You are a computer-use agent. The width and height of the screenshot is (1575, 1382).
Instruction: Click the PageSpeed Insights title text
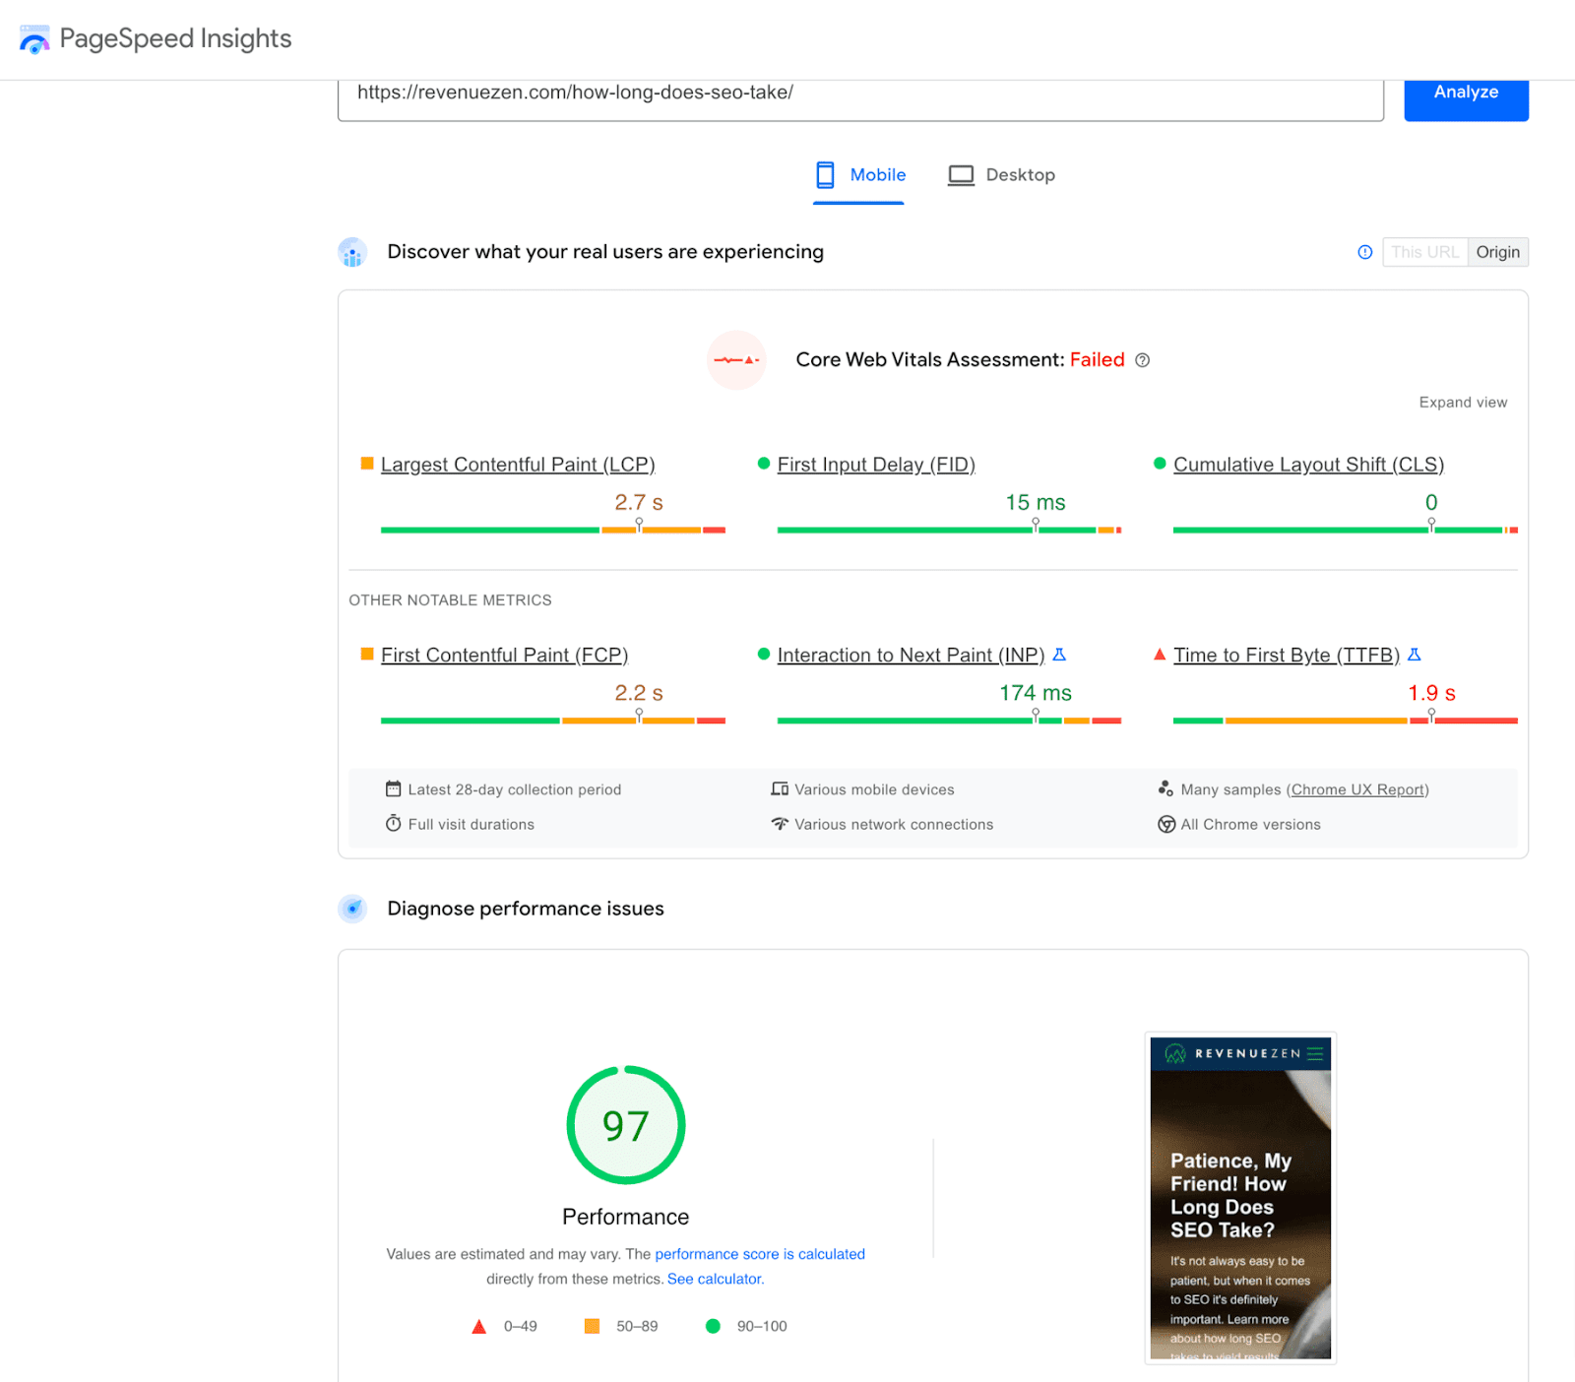175,38
